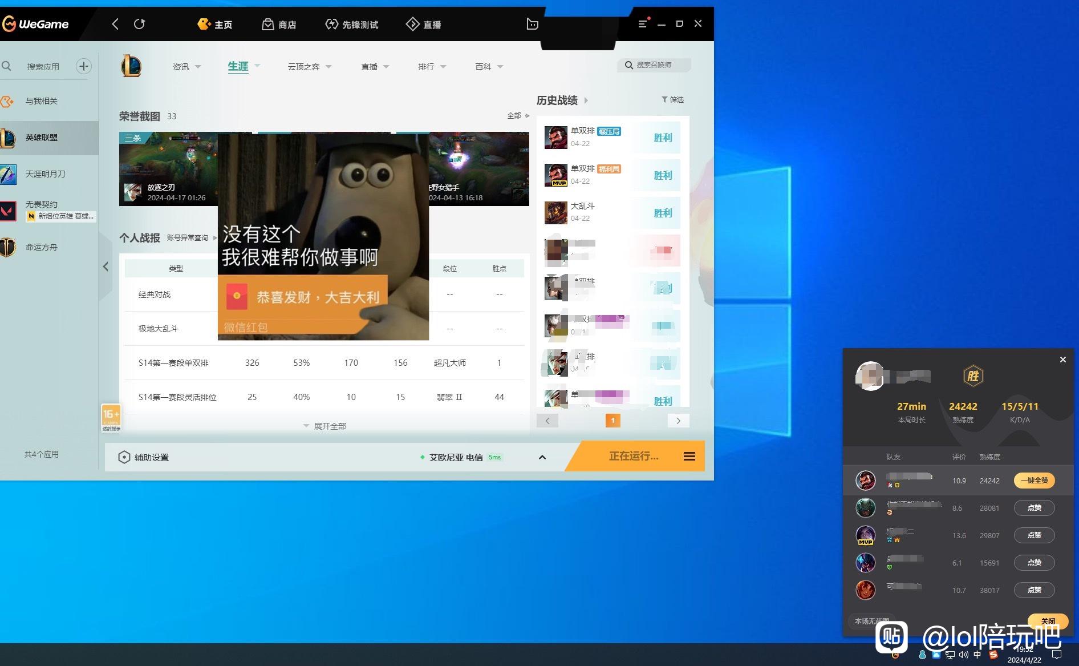Open the 放逐之刃 三杀 screenshot thumbnail

[x=168, y=169]
